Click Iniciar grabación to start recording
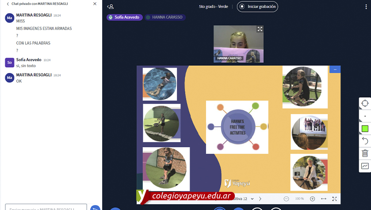Screen dimensions: 371x210 tap(257, 7)
